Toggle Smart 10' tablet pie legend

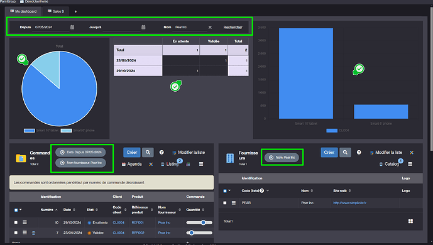[41, 131]
